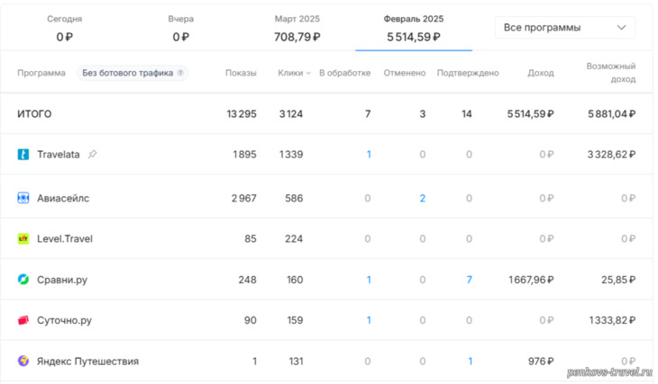Click the Программа column header
The height and width of the screenshot is (384, 658).
click(41, 73)
